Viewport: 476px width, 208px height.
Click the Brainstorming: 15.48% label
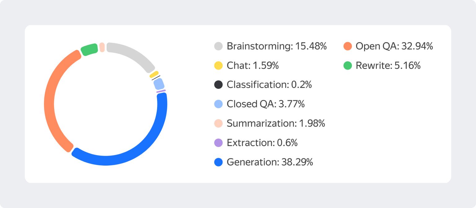tap(276, 46)
